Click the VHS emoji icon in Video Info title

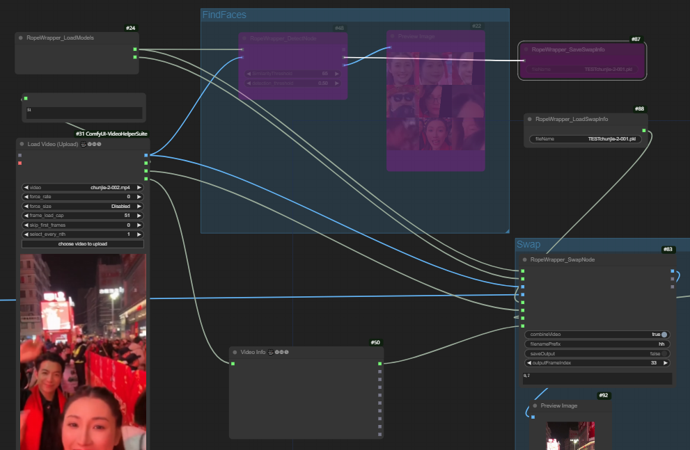coord(278,352)
